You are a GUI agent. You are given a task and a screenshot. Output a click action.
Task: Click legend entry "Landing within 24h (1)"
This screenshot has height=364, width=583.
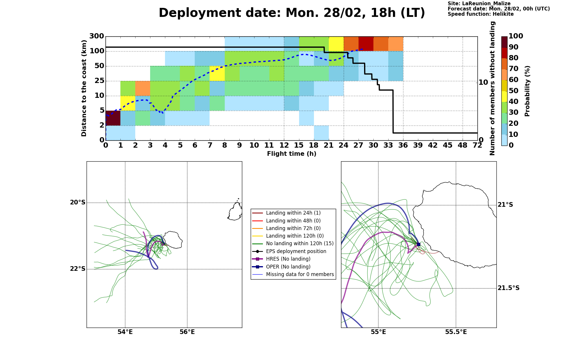pyautogui.click(x=293, y=213)
